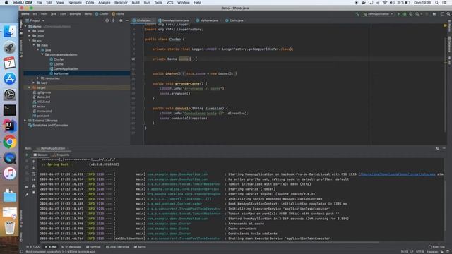Open the Terminal tool window button
This screenshot has height=254, width=452.
pyautogui.click(x=93, y=247)
